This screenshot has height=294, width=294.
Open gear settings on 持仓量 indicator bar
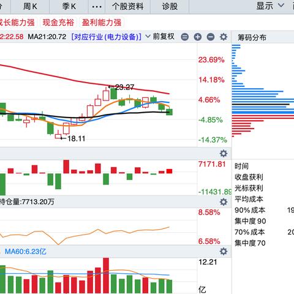224,202
